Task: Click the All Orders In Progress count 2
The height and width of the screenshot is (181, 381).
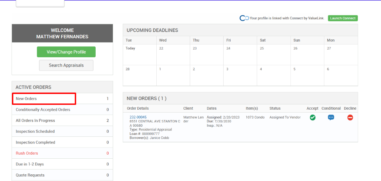Action: pyautogui.click(x=108, y=120)
